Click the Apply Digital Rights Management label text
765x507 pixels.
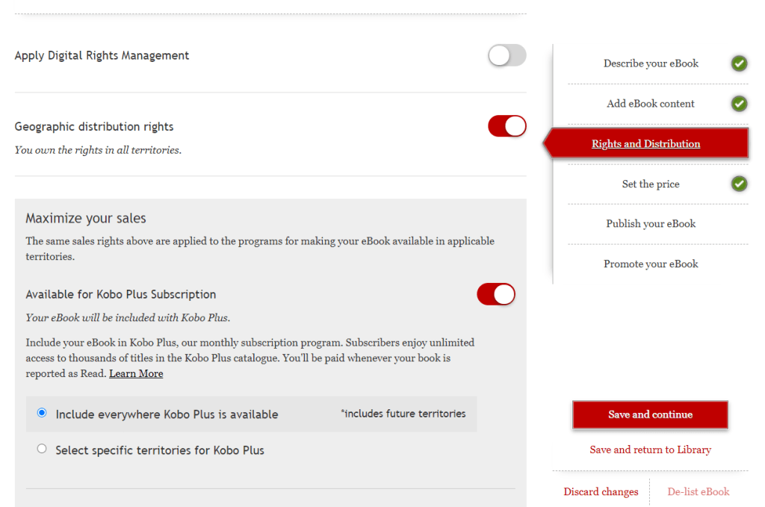pyautogui.click(x=102, y=55)
